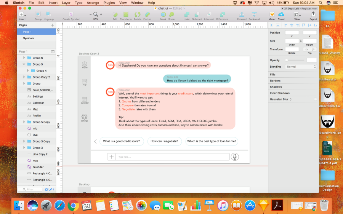
Task: Expand the Group 3 Copy layer
Action: coord(24,141)
